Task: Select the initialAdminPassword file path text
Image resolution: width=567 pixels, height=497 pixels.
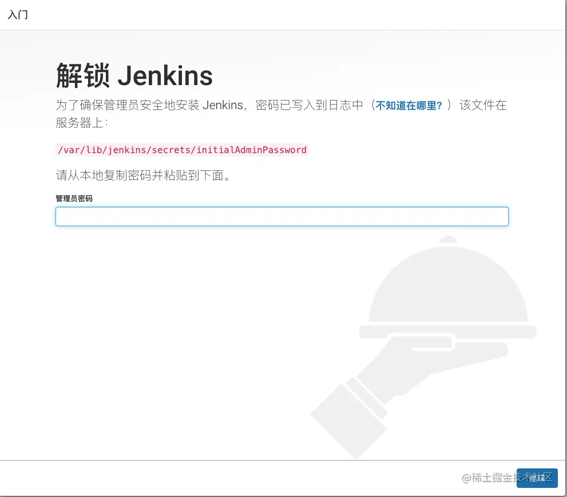Action: [182, 150]
